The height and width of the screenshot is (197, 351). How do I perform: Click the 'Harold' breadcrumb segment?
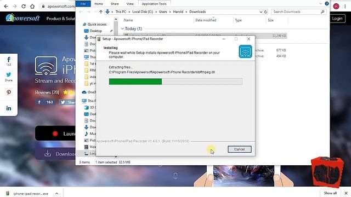(x=178, y=12)
